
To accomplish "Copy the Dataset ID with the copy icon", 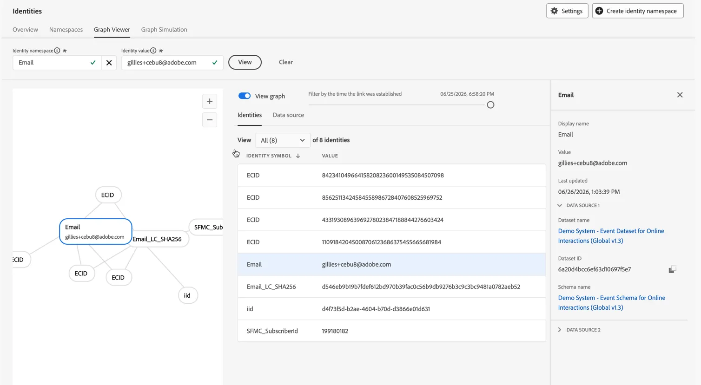I will click(x=672, y=269).
